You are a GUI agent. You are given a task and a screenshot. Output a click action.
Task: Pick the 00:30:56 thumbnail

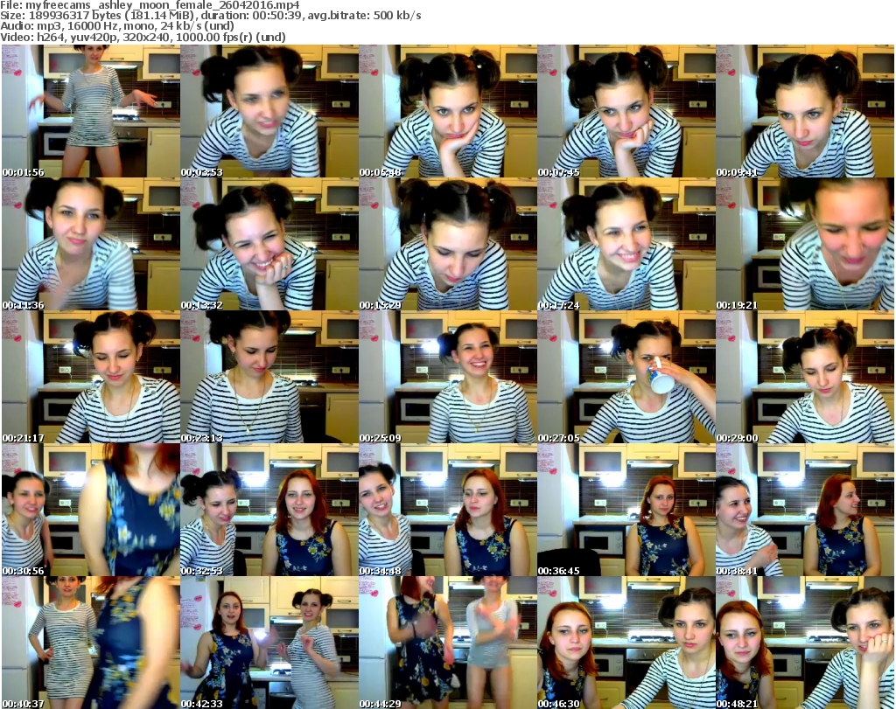[x=91, y=511]
